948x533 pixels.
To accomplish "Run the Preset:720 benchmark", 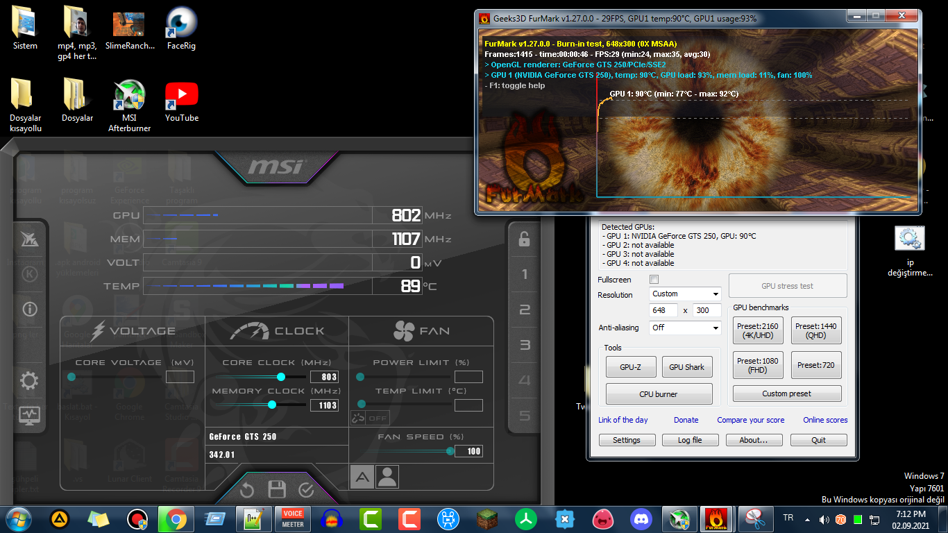I will (x=816, y=365).
